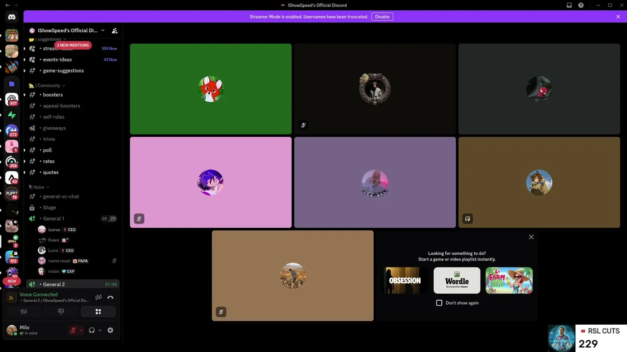Viewport: 627px width, 352px height.
Task: Toggle noise suppression in Voice Connected panel
Action: tap(98, 297)
